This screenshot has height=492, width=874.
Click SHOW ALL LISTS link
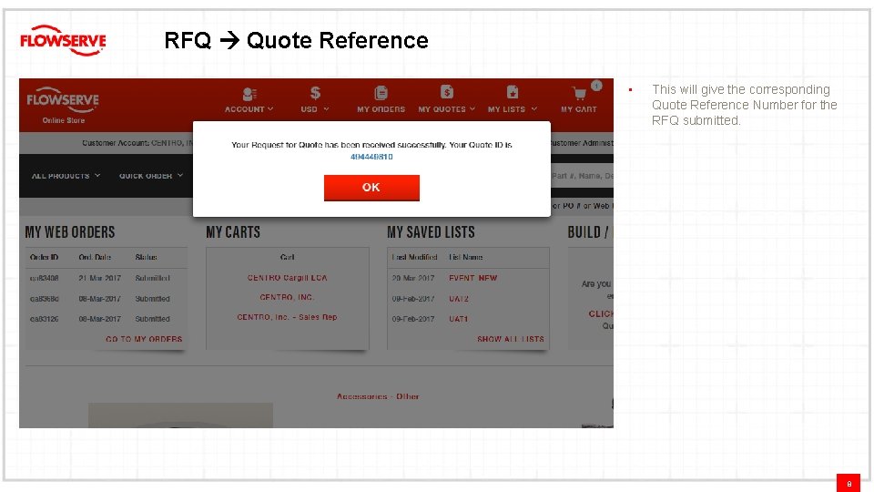[x=511, y=339]
